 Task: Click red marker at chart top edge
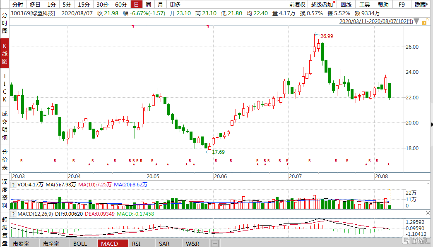click(x=132, y=26)
